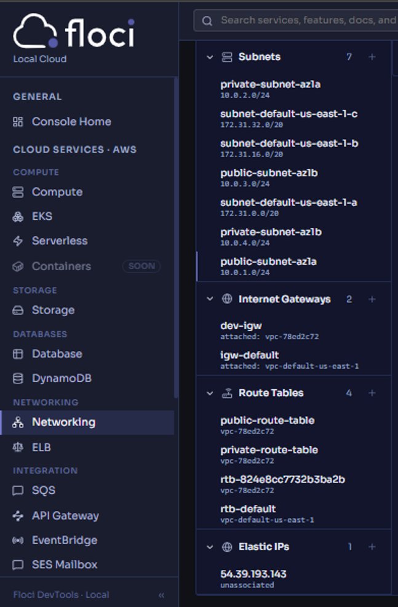Open EventBridge from the sidebar
The image size is (398, 607).
pos(87,540)
